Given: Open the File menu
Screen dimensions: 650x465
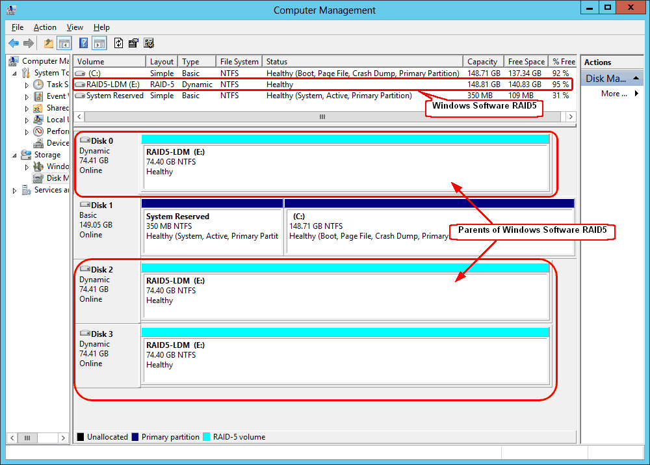Looking at the screenshot, I should coord(18,27).
